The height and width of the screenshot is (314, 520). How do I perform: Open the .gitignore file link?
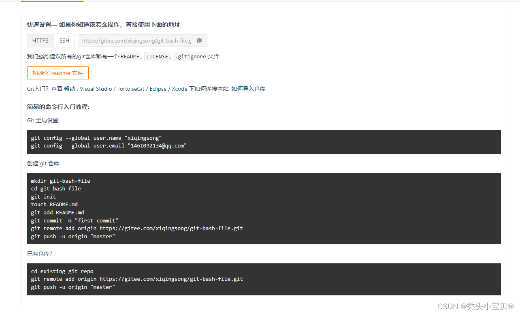tap(190, 56)
